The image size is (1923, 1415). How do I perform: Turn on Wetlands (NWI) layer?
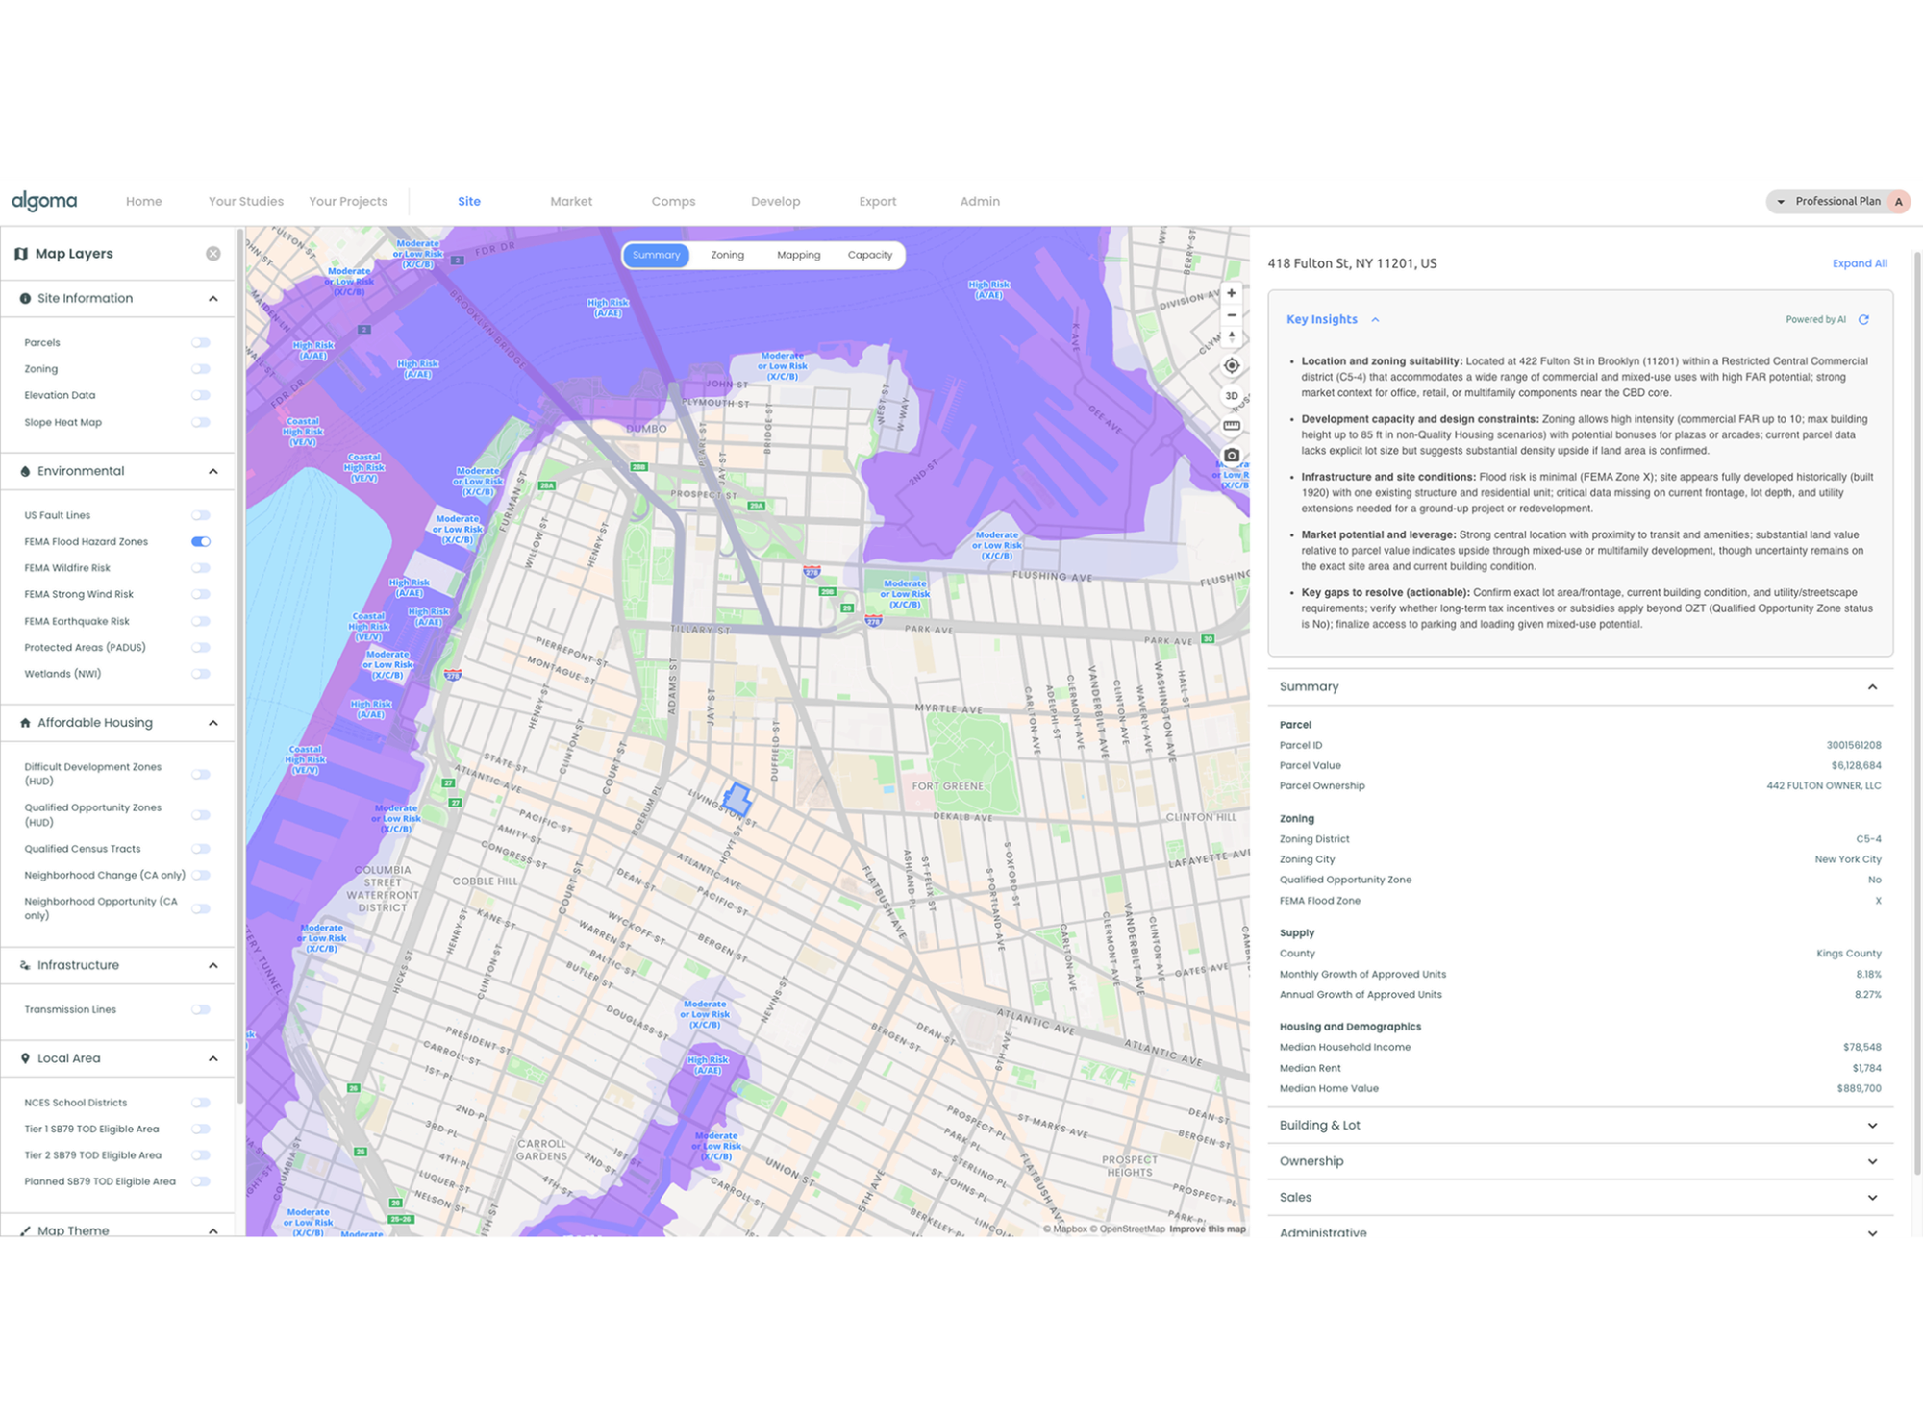[x=201, y=674]
